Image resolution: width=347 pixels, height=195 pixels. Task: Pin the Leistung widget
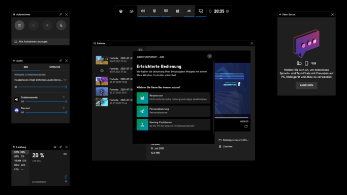[60, 147]
